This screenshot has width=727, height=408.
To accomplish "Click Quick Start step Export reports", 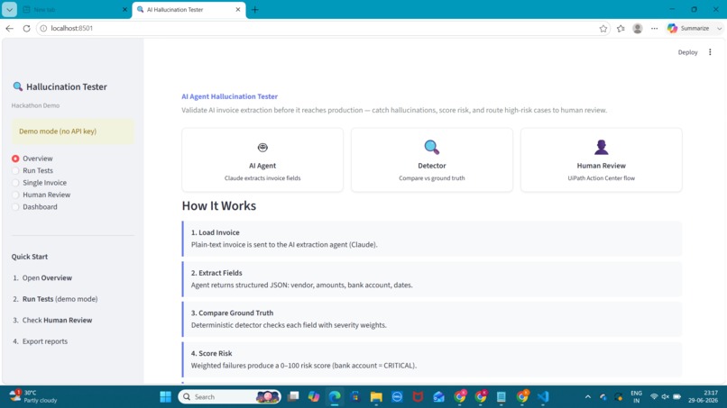I will (x=45, y=341).
